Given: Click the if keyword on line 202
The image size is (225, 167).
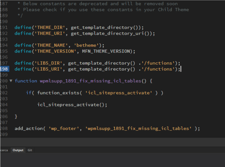Looking at the screenshot, I should [29, 93].
